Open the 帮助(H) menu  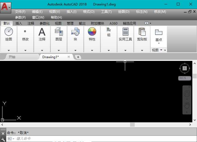click(x=56, y=17)
